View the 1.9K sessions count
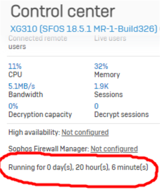Image resolution: width=160 pixels, height=196 pixels. (x=101, y=86)
